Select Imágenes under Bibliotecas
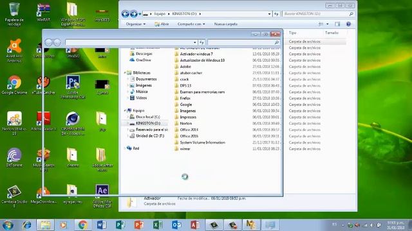 141,85
